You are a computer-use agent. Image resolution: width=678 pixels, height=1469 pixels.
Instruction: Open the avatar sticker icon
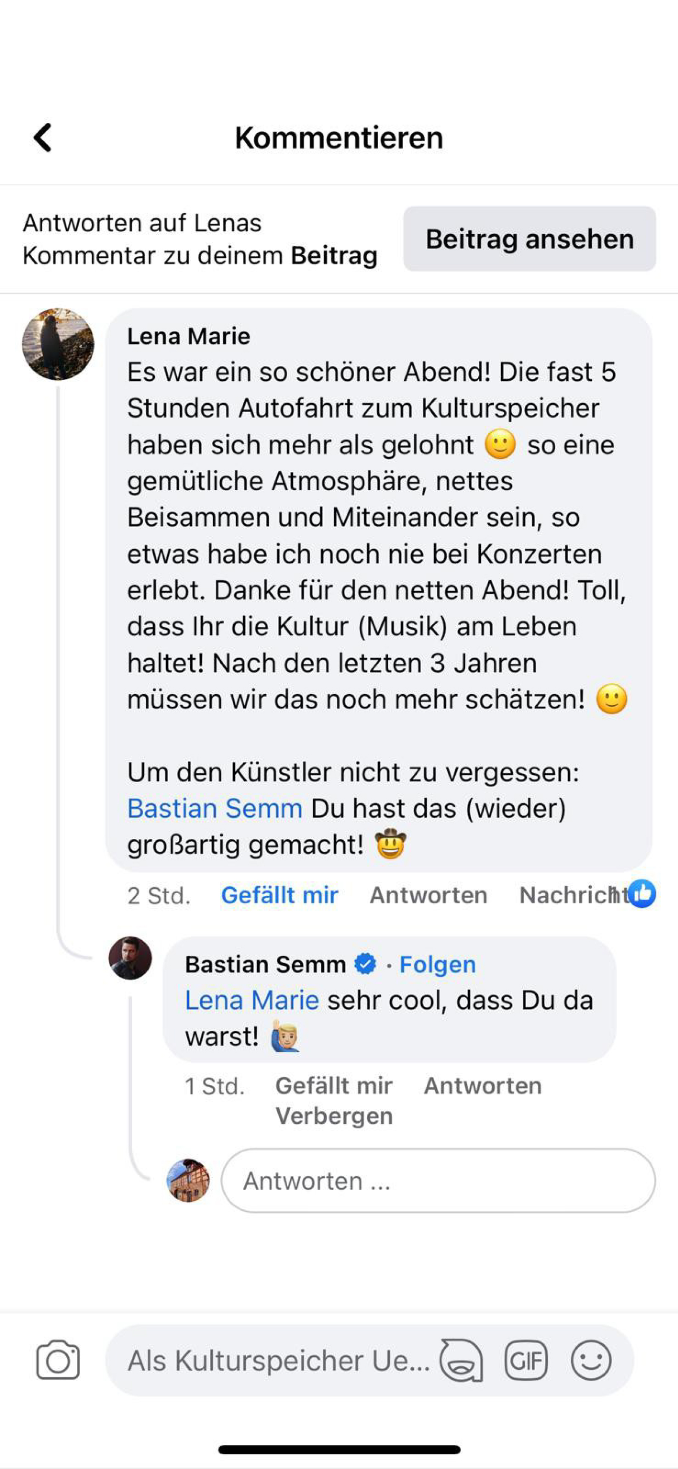(461, 1360)
